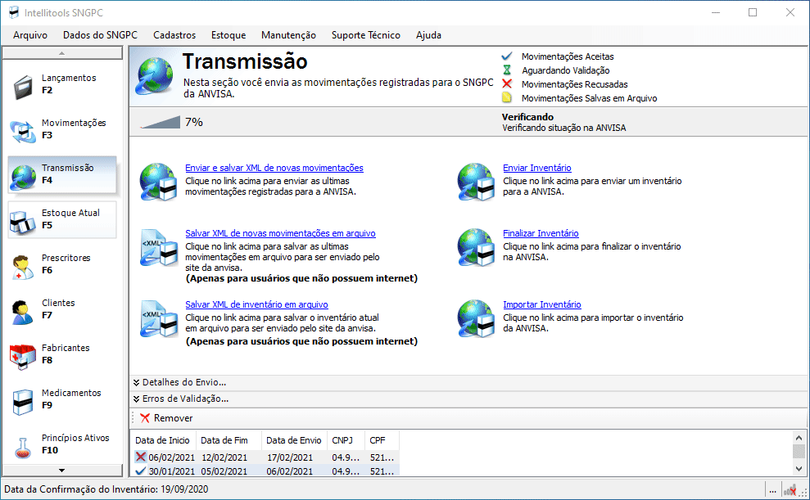Viewport: 810px width, 500px height.
Task: Open Fabricantes F8 factory icon
Action: 23,357
